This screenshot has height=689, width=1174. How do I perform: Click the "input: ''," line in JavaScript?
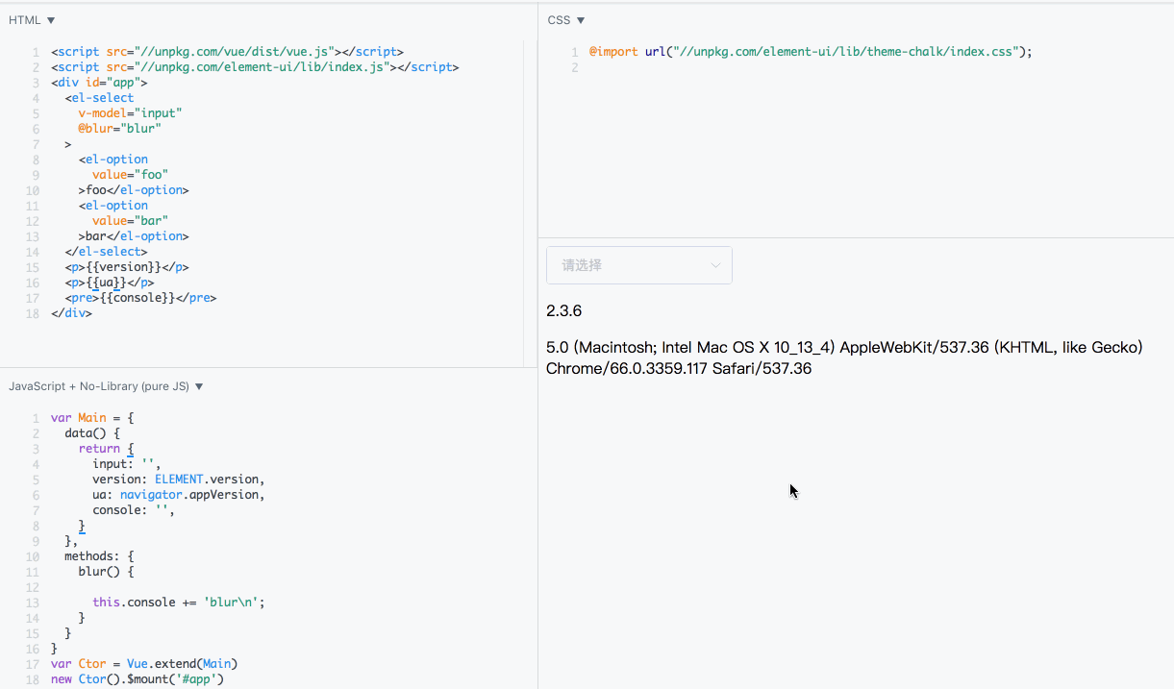pyautogui.click(x=127, y=464)
